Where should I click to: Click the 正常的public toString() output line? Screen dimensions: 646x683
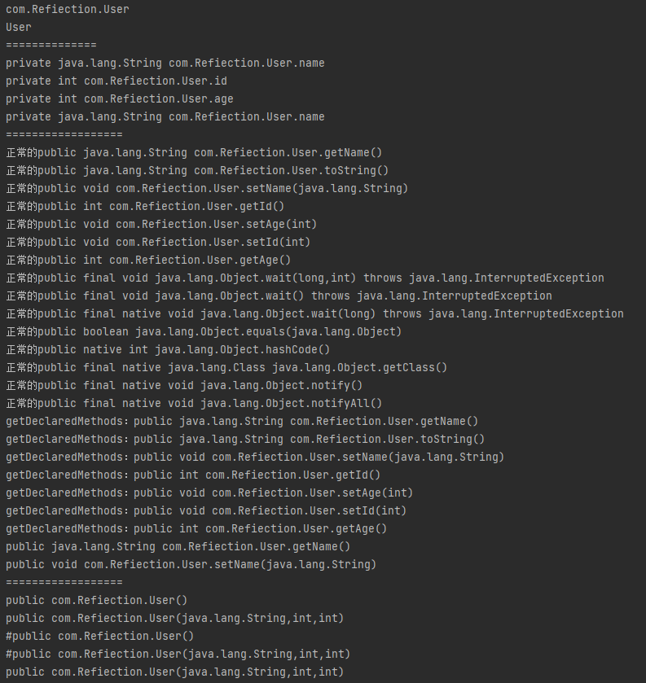pyautogui.click(x=197, y=170)
